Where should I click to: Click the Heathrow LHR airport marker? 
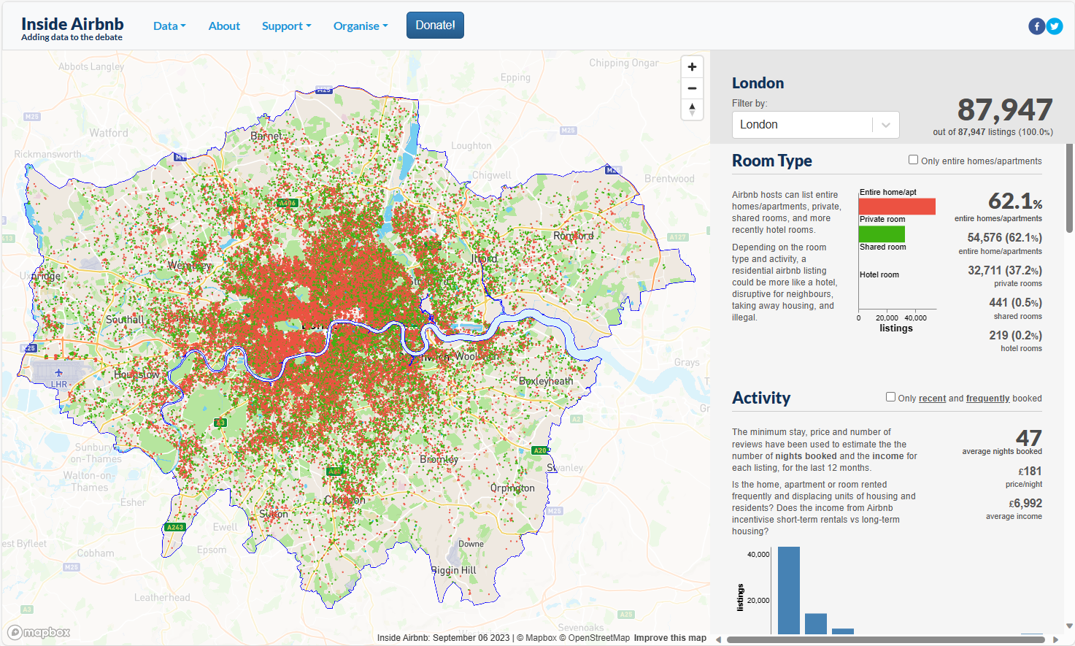(58, 374)
